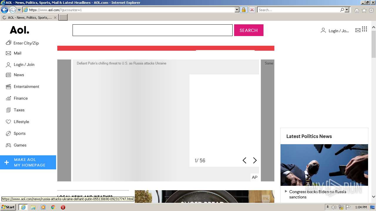The width and height of the screenshot is (376, 211).
Task: Click the header person profile icon
Action: (323, 30)
